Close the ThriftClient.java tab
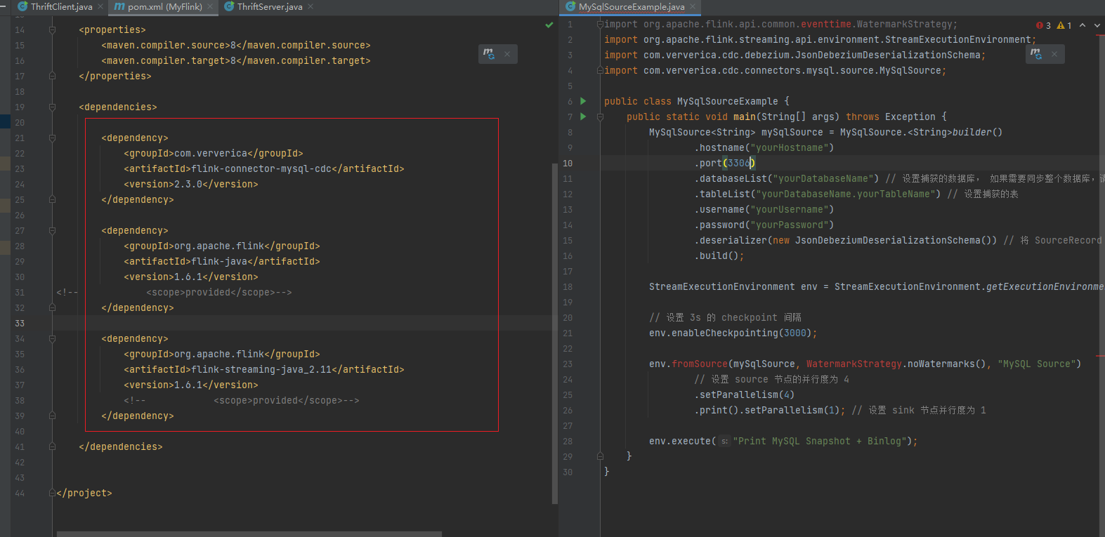Screen dimensions: 1105x537 [x=100, y=6]
